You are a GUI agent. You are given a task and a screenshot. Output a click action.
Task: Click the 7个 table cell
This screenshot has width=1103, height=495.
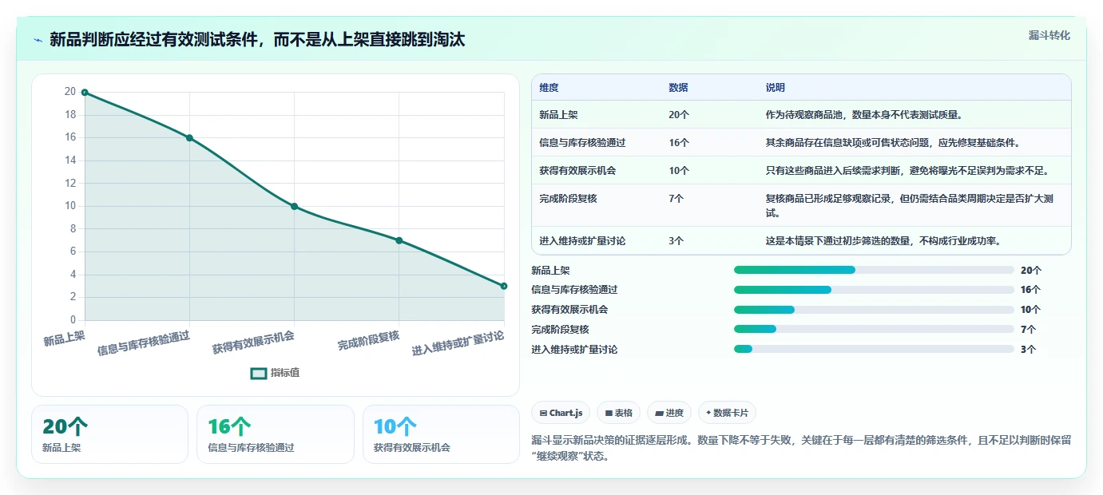click(676, 198)
